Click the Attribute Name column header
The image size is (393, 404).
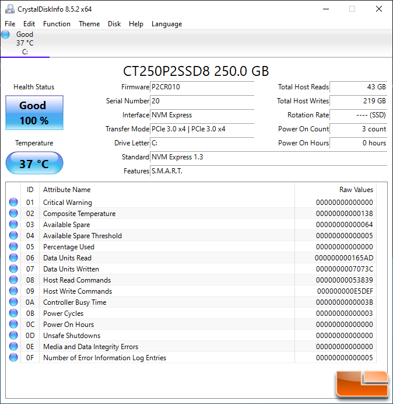(x=167, y=190)
